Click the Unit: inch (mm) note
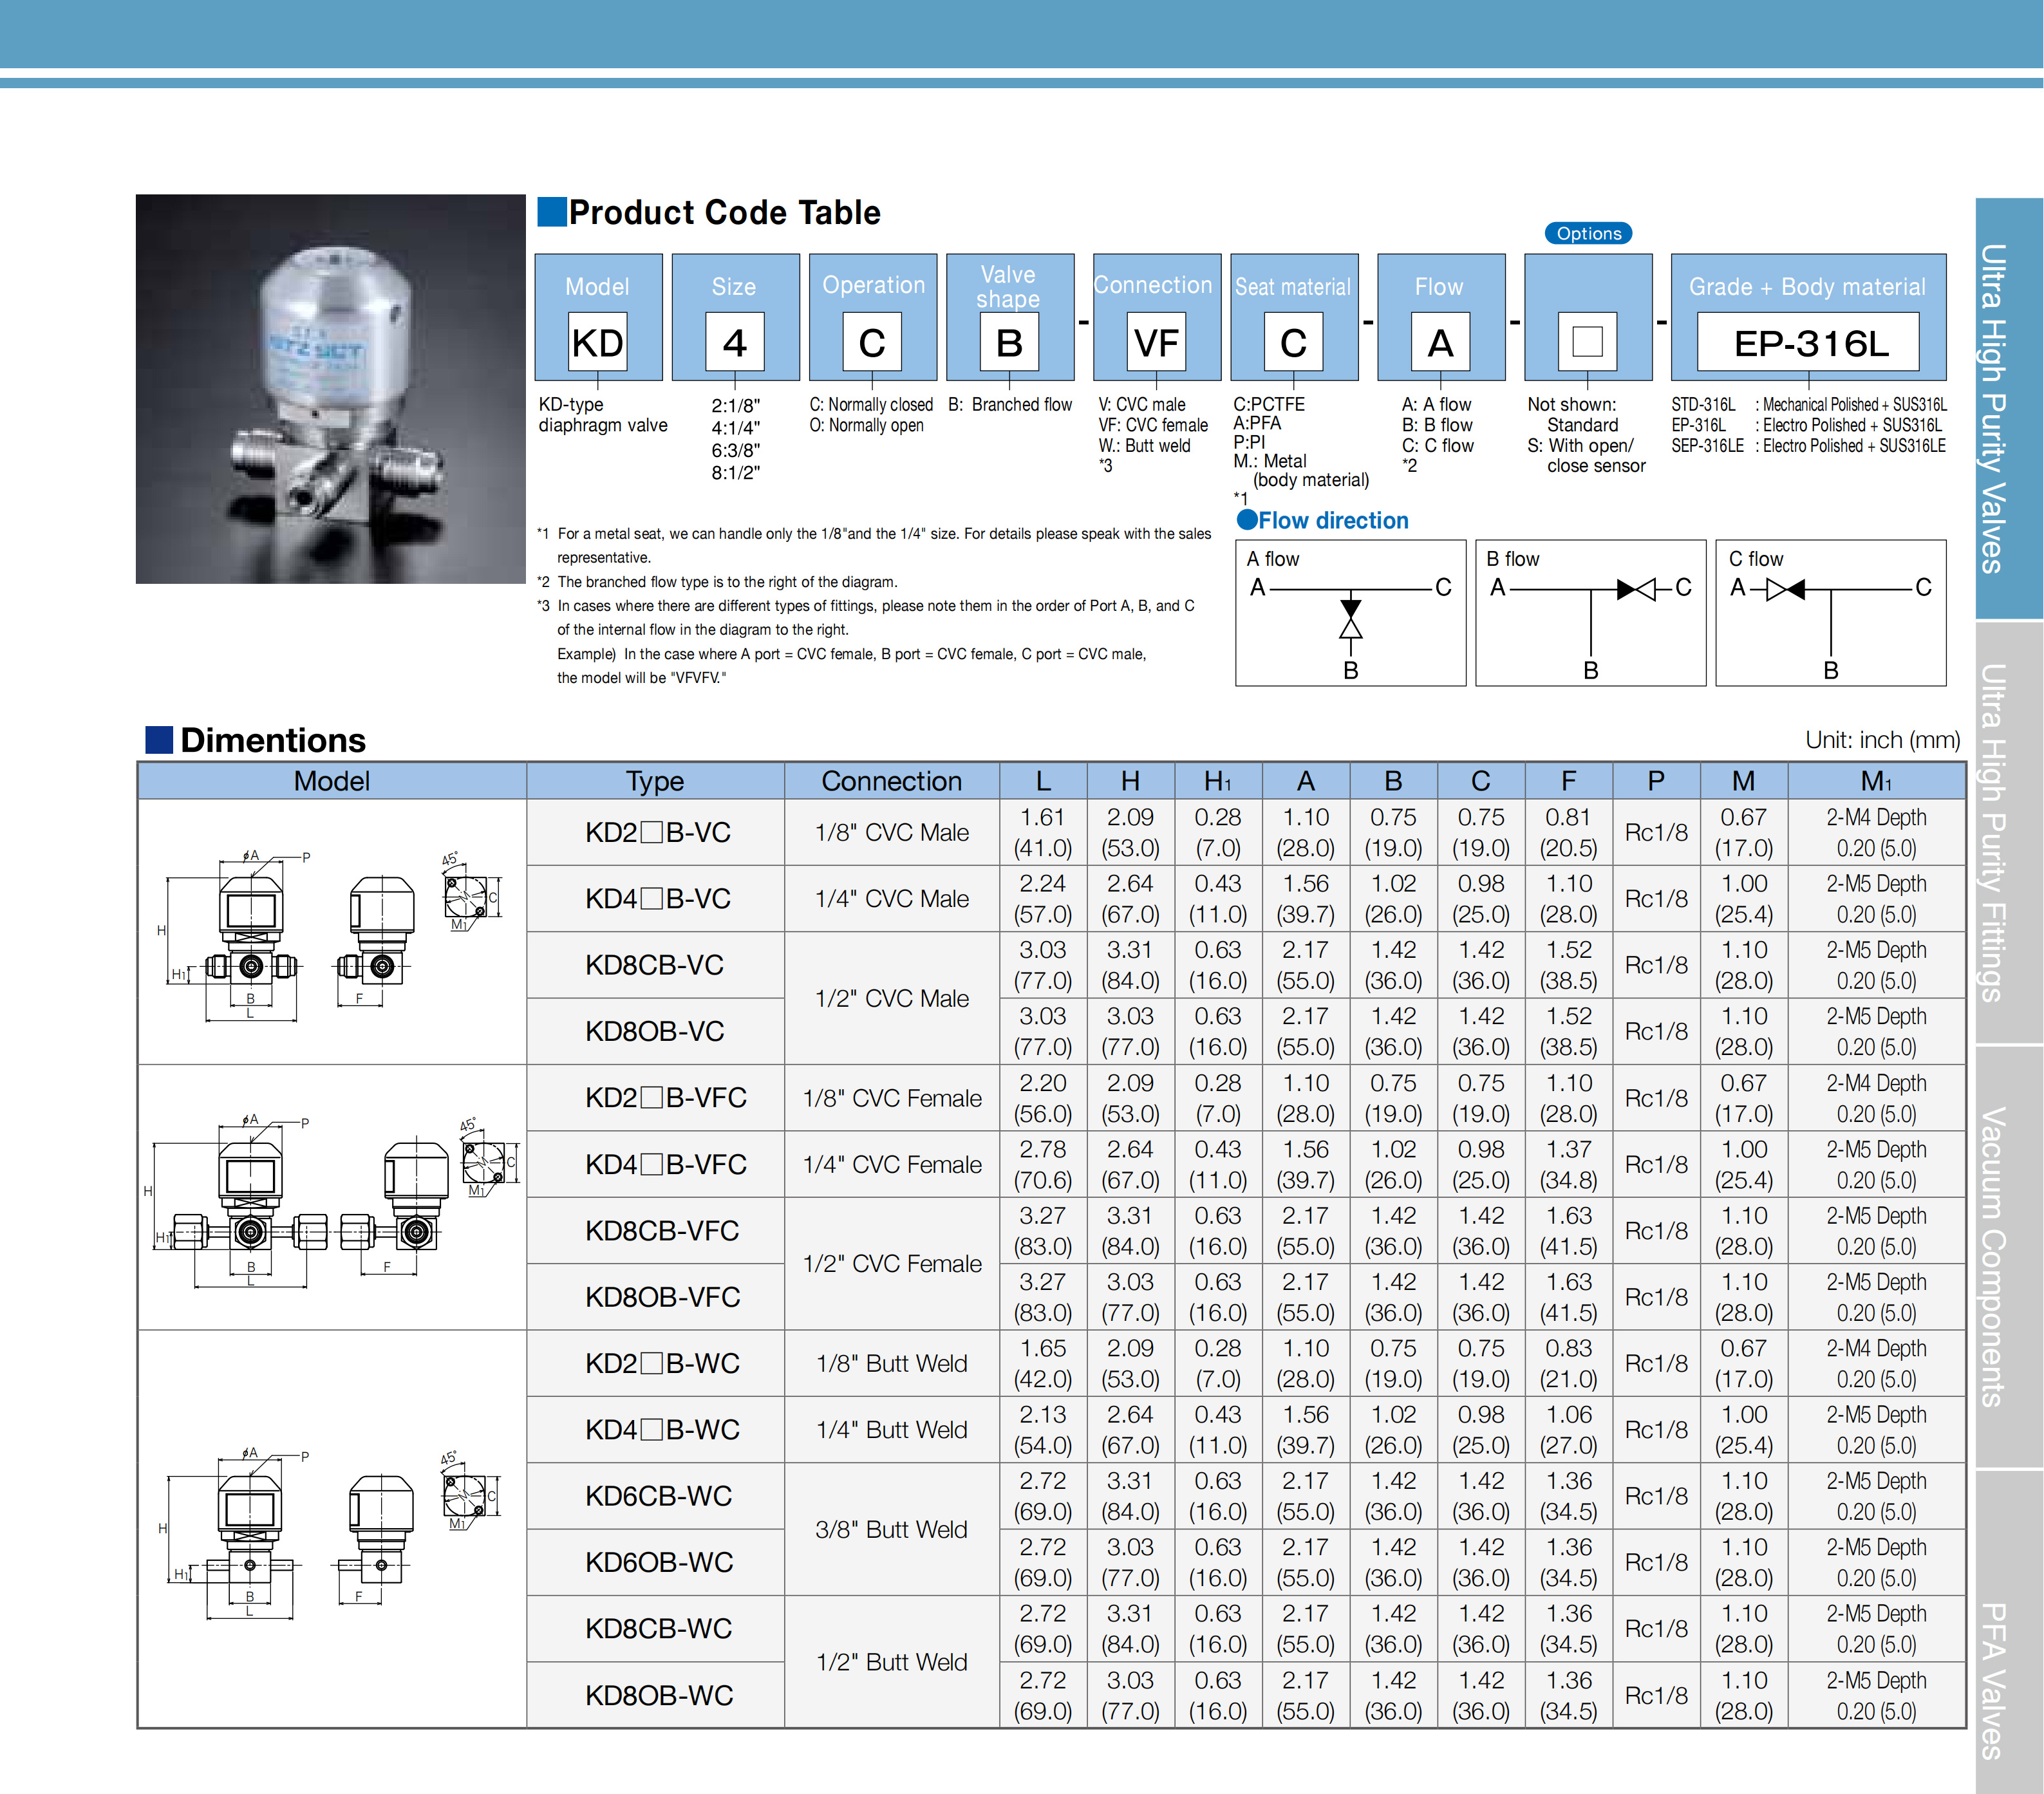 1882,740
